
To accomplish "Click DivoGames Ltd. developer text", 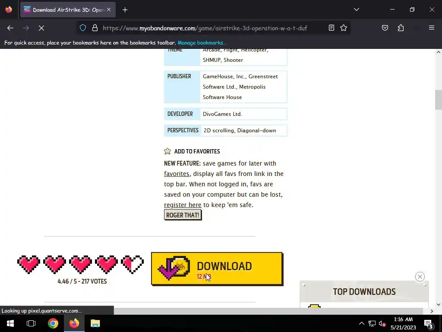I will 222,114.
